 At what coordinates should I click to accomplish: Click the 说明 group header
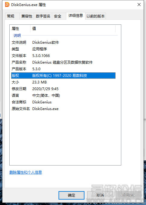pos(17,36)
